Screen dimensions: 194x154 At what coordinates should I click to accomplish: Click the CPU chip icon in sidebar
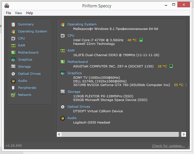coord(13,39)
